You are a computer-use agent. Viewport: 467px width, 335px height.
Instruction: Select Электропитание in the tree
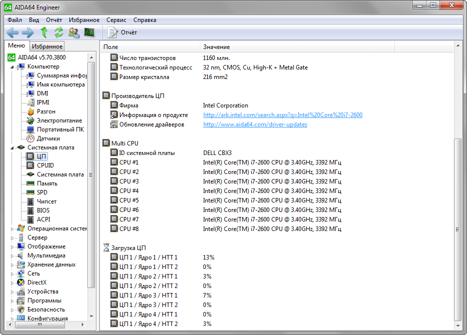[x=59, y=120]
